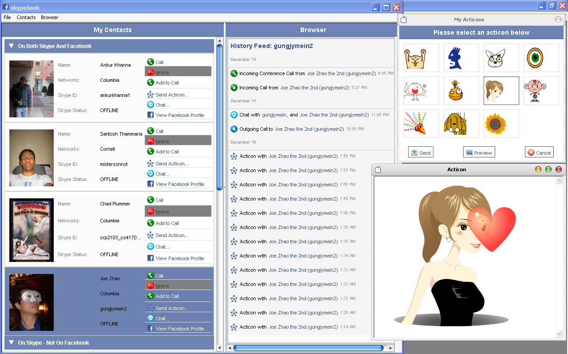This screenshot has width=568, height=354.
Task: Click Apple icon in Acticon preview window
Action: 378,169
